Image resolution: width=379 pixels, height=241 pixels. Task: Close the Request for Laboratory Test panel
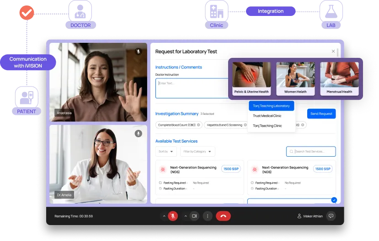(x=333, y=51)
